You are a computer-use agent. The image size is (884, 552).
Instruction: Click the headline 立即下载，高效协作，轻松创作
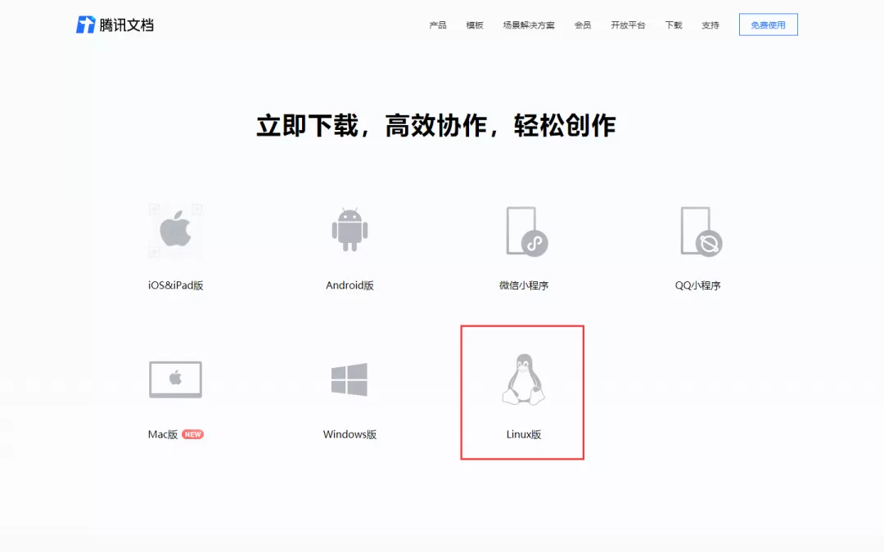pyautogui.click(x=435, y=125)
